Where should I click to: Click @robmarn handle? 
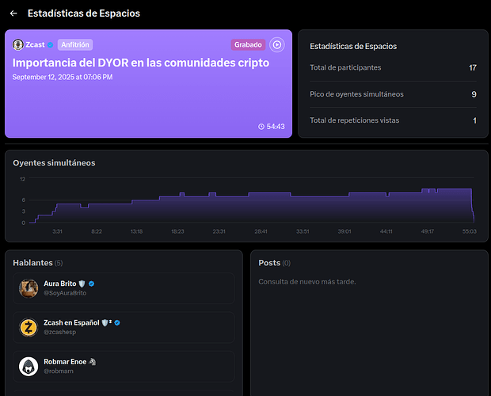point(59,371)
